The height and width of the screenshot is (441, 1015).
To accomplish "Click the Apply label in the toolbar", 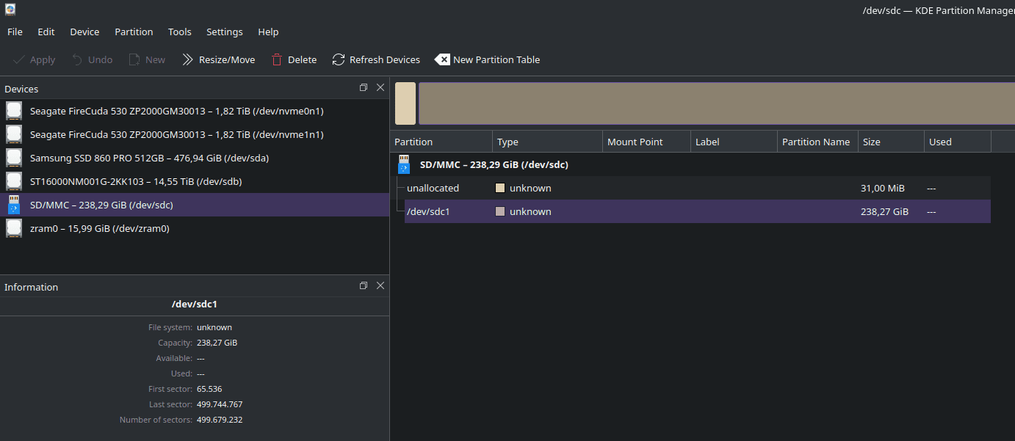I will [43, 60].
